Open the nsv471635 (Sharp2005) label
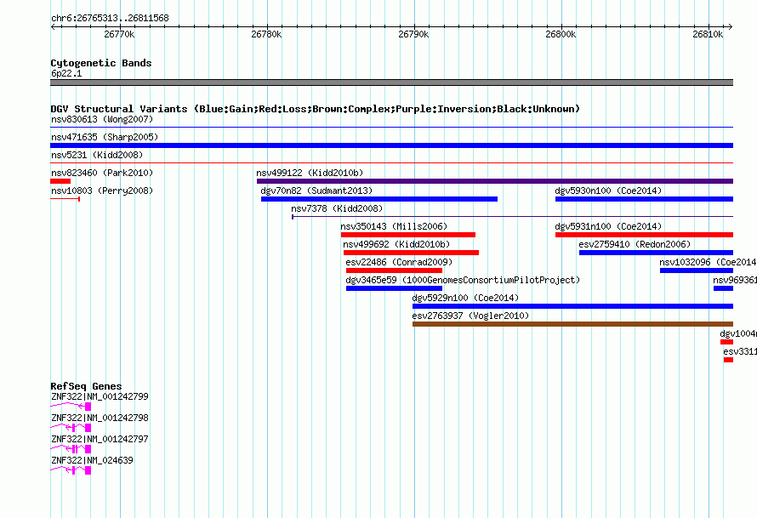Screen dimensions: 757x518 105,137
